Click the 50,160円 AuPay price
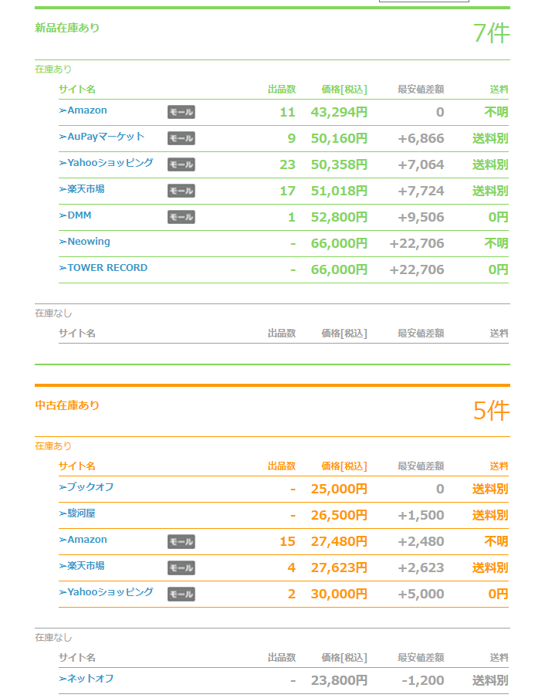The height and width of the screenshot is (698, 545). click(339, 138)
